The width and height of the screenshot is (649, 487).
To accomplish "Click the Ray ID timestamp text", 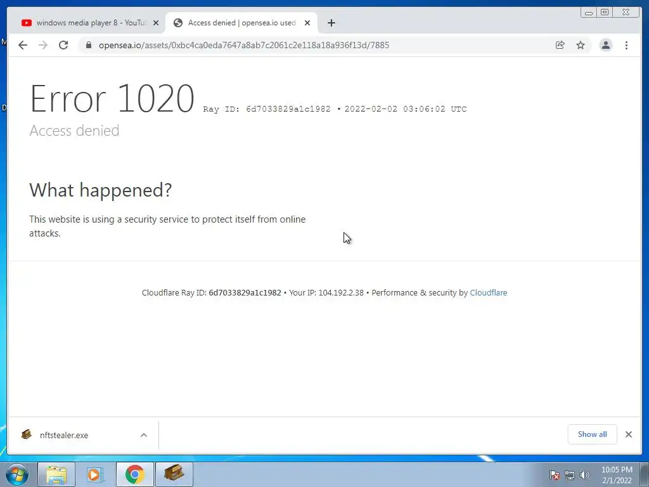I will tap(335, 109).
